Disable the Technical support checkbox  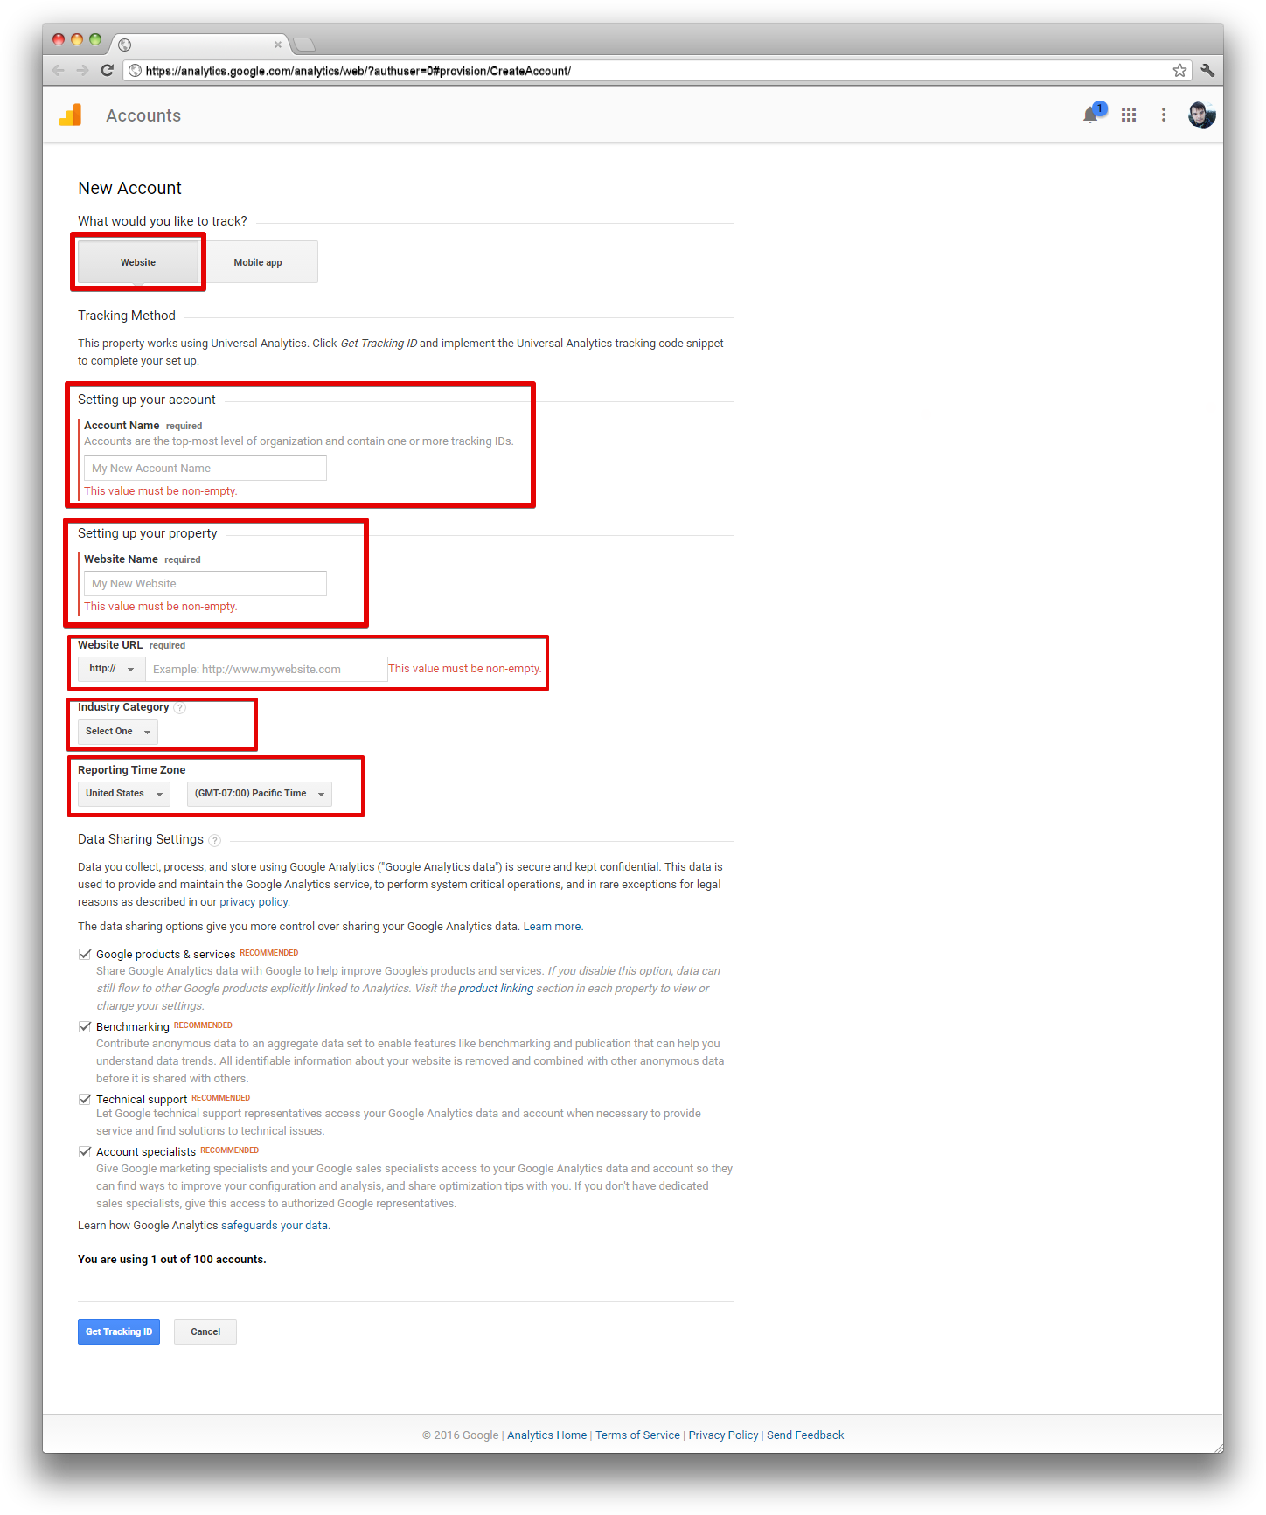coord(85,1099)
